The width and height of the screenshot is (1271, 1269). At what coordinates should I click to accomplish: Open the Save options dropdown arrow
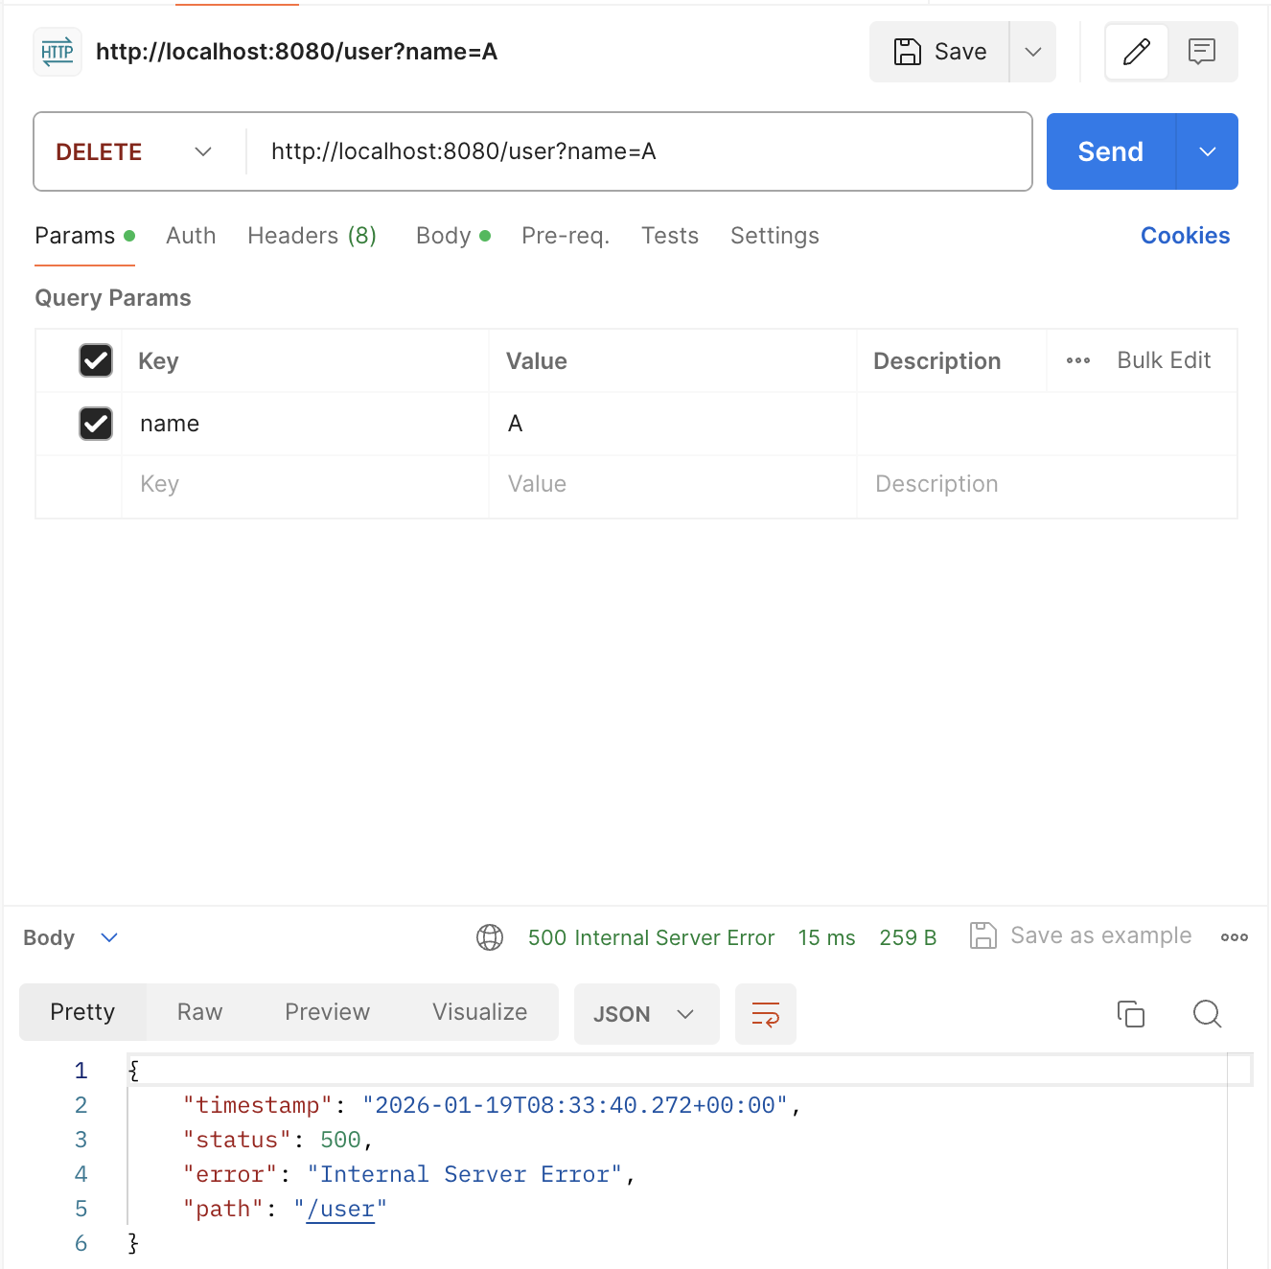click(1033, 52)
